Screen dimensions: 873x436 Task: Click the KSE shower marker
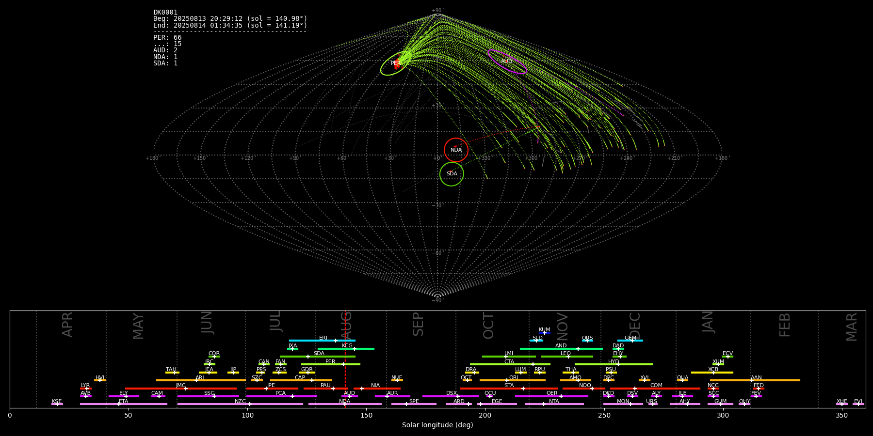(57, 404)
